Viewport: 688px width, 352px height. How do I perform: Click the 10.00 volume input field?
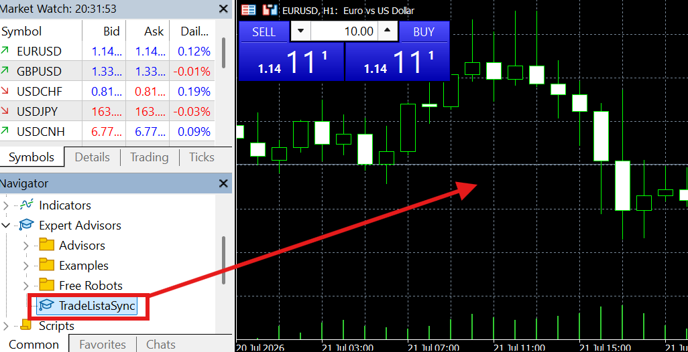(344, 31)
